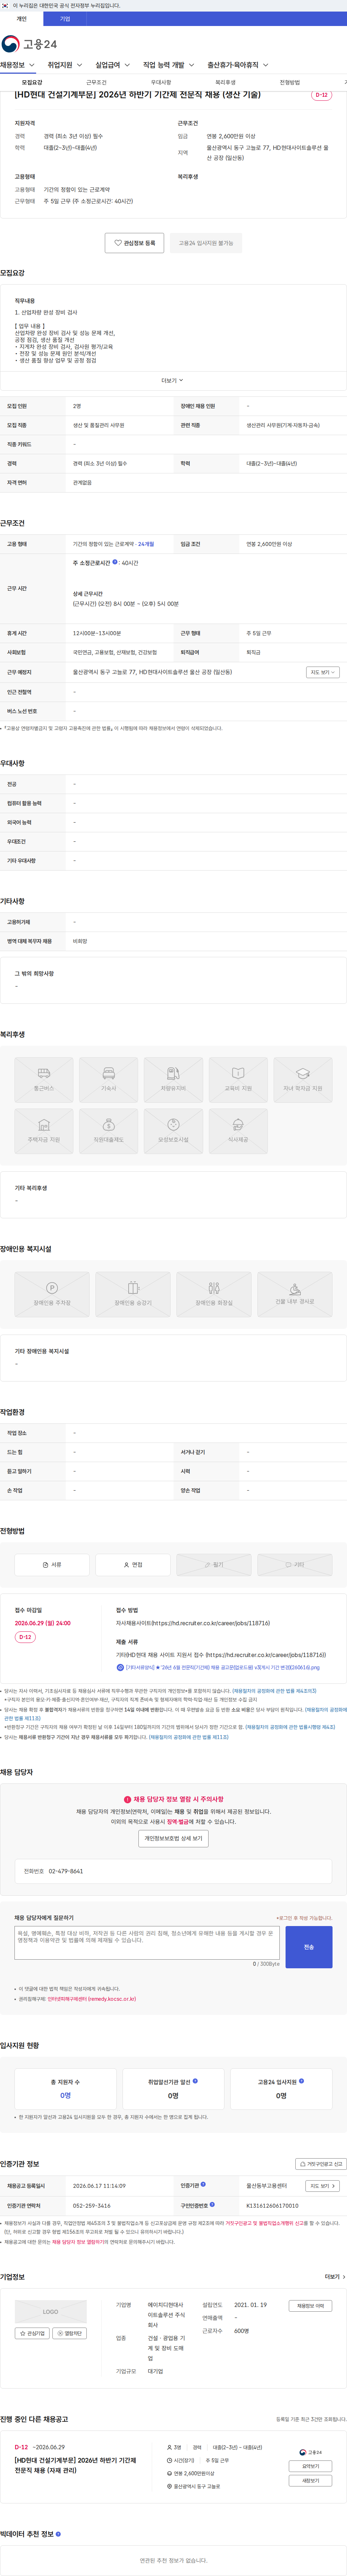347x2576 pixels.
Task: Open the 취업지원 menu
Action: tap(65, 65)
